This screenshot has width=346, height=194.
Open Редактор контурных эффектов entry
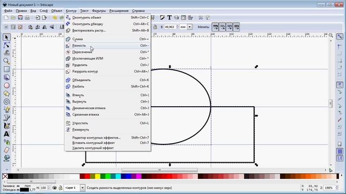[108, 138]
